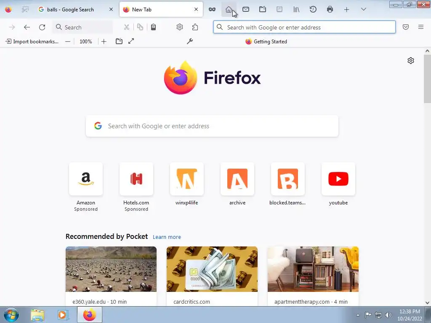Image resolution: width=431 pixels, height=323 pixels.
Task: Click the Firefox taskbar button
Action: click(90, 315)
